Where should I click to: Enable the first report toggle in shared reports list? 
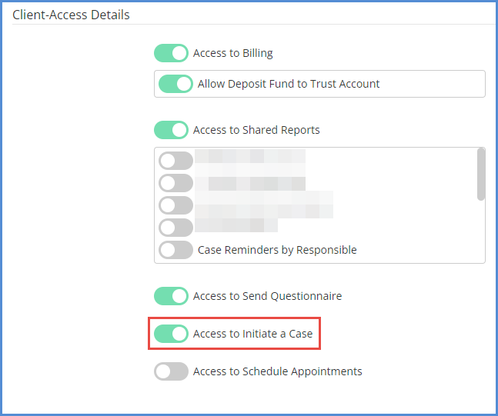point(175,161)
